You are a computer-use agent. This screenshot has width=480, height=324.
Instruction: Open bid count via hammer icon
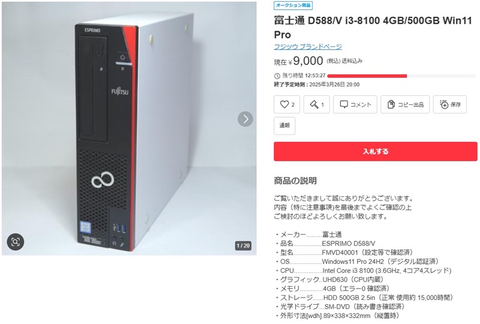point(314,104)
